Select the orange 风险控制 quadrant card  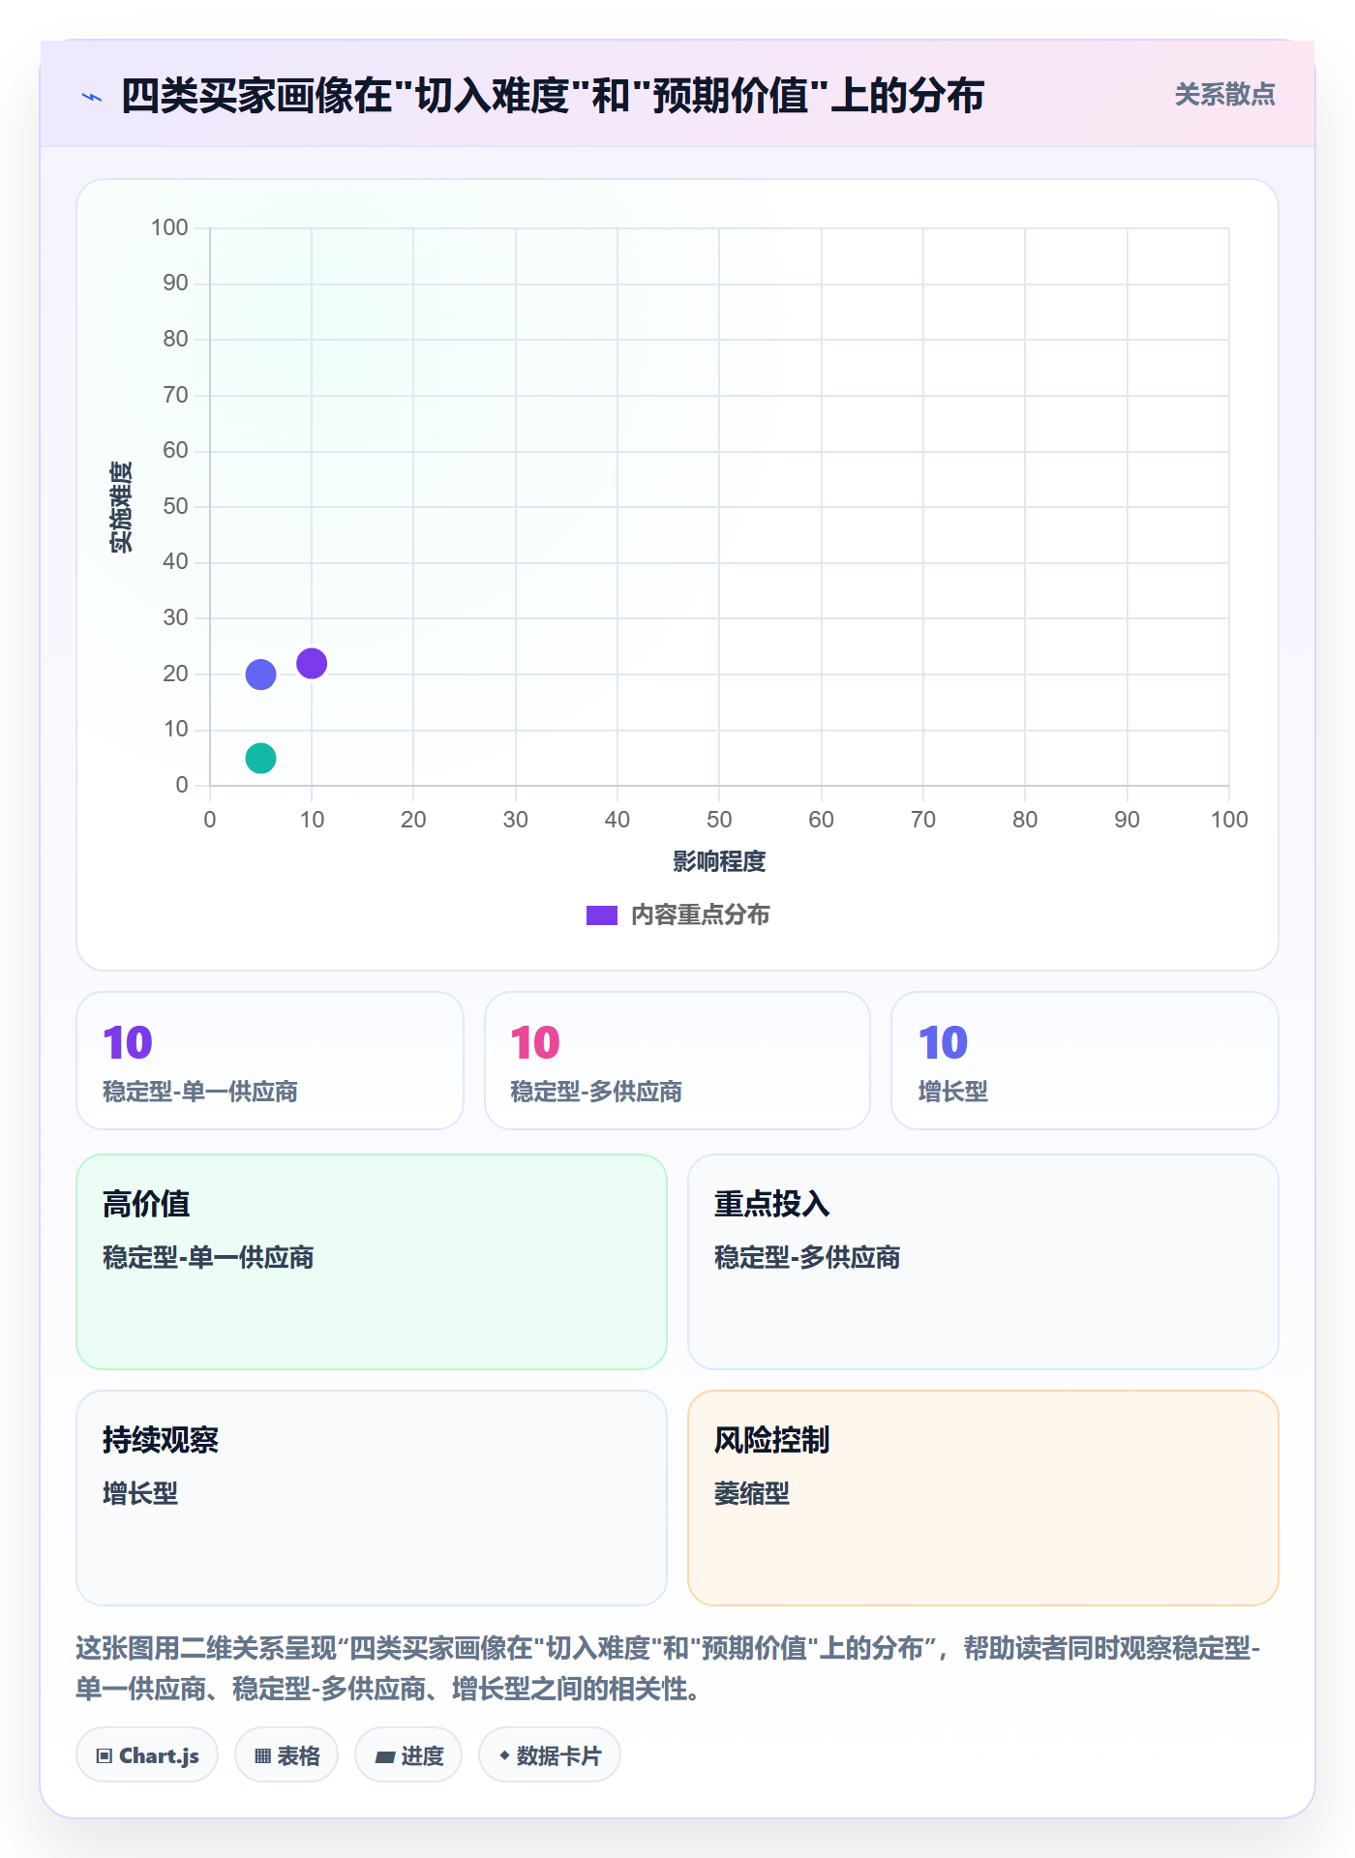983,1498
